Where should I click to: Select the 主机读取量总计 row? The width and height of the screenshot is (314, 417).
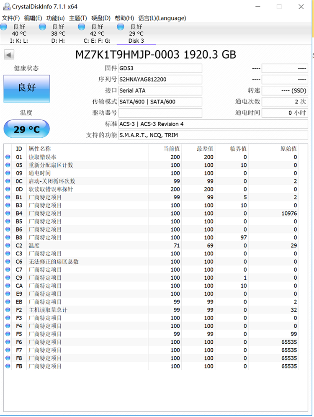(x=152, y=309)
